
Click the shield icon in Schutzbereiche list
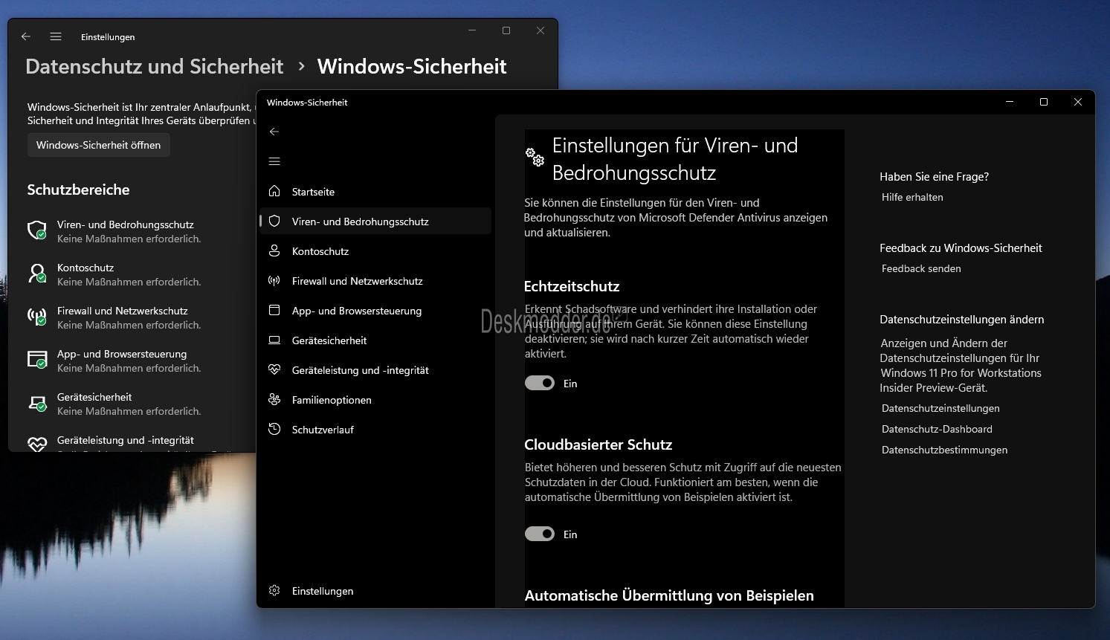37,230
